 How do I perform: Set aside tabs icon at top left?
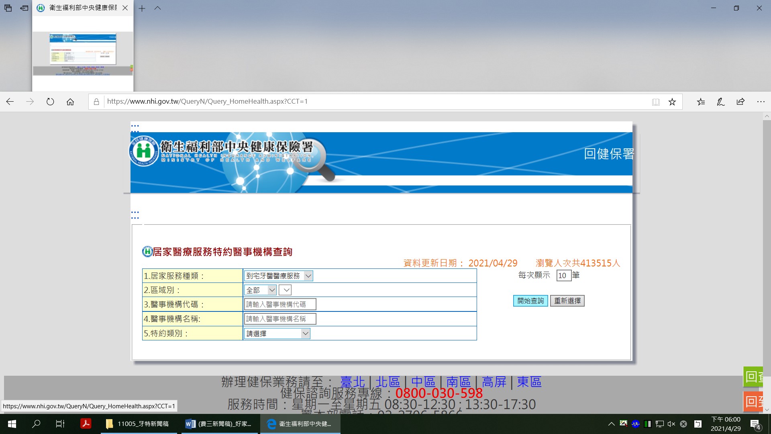pos(24,8)
